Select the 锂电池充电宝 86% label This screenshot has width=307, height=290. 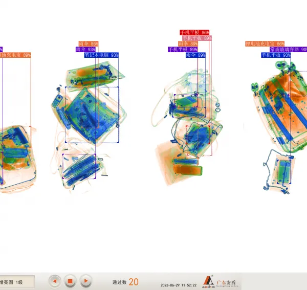click(265, 43)
